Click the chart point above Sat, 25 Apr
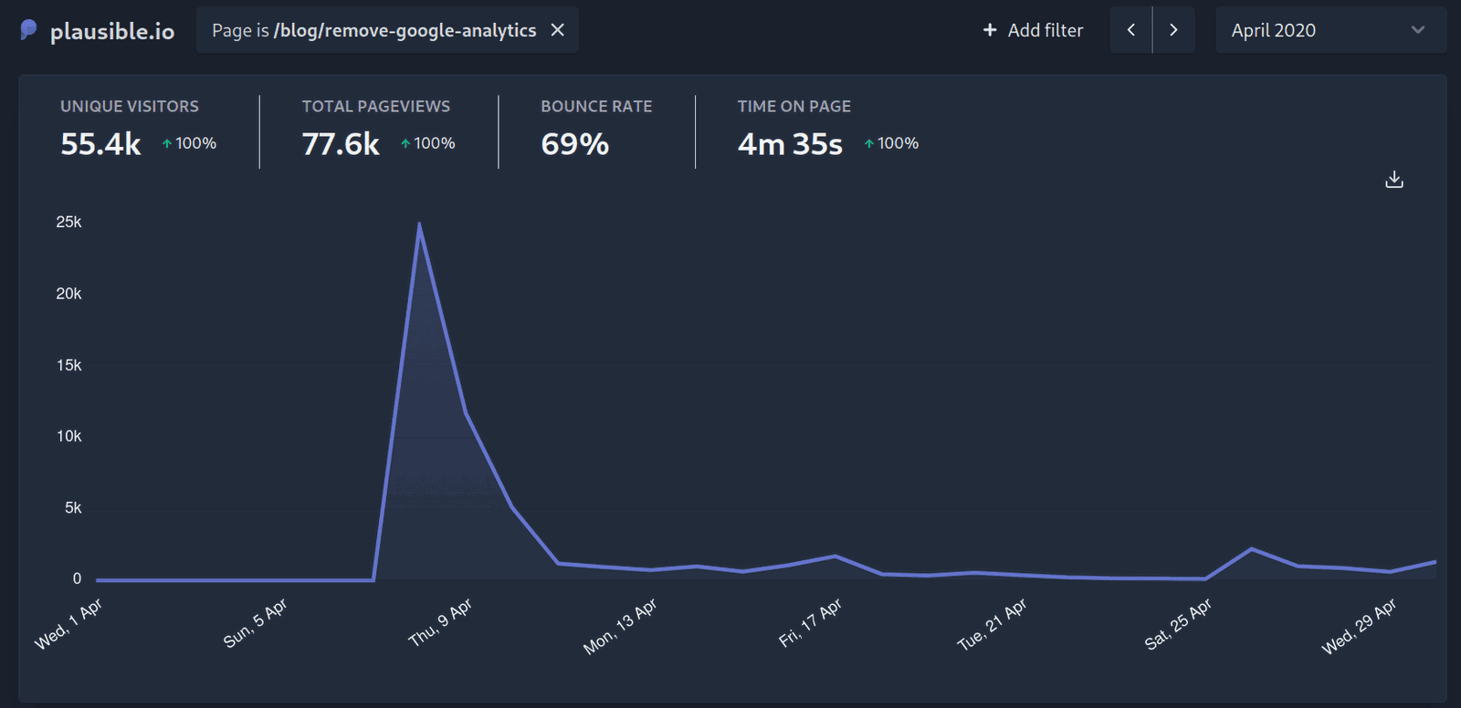This screenshot has height=708, width=1461. point(1205,578)
